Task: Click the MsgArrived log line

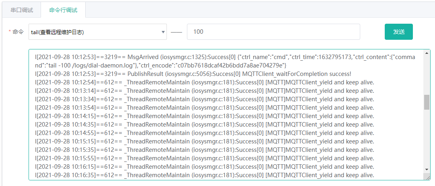Action: 225,57
